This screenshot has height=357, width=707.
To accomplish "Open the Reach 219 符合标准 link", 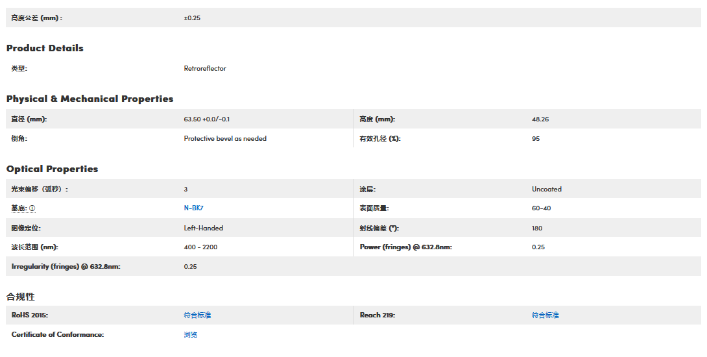I will [545, 315].
